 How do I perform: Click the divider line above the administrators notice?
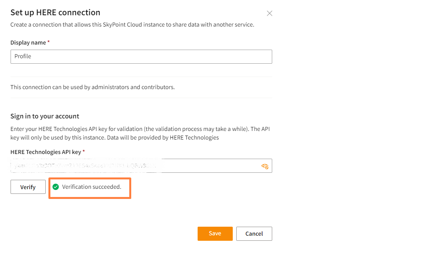click(141, 77)
